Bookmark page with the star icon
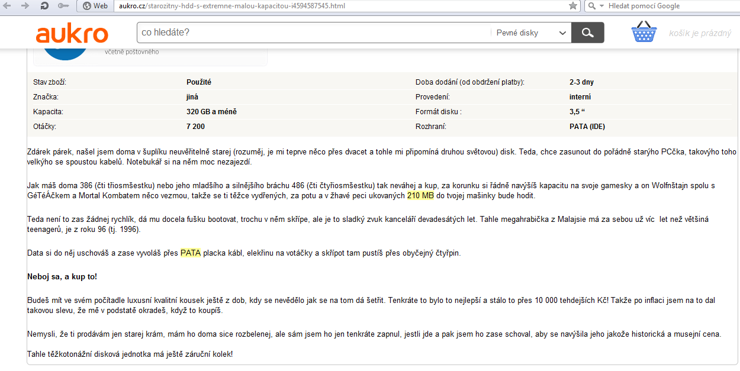This screenshot has height=371, width=740. (572, 6)
